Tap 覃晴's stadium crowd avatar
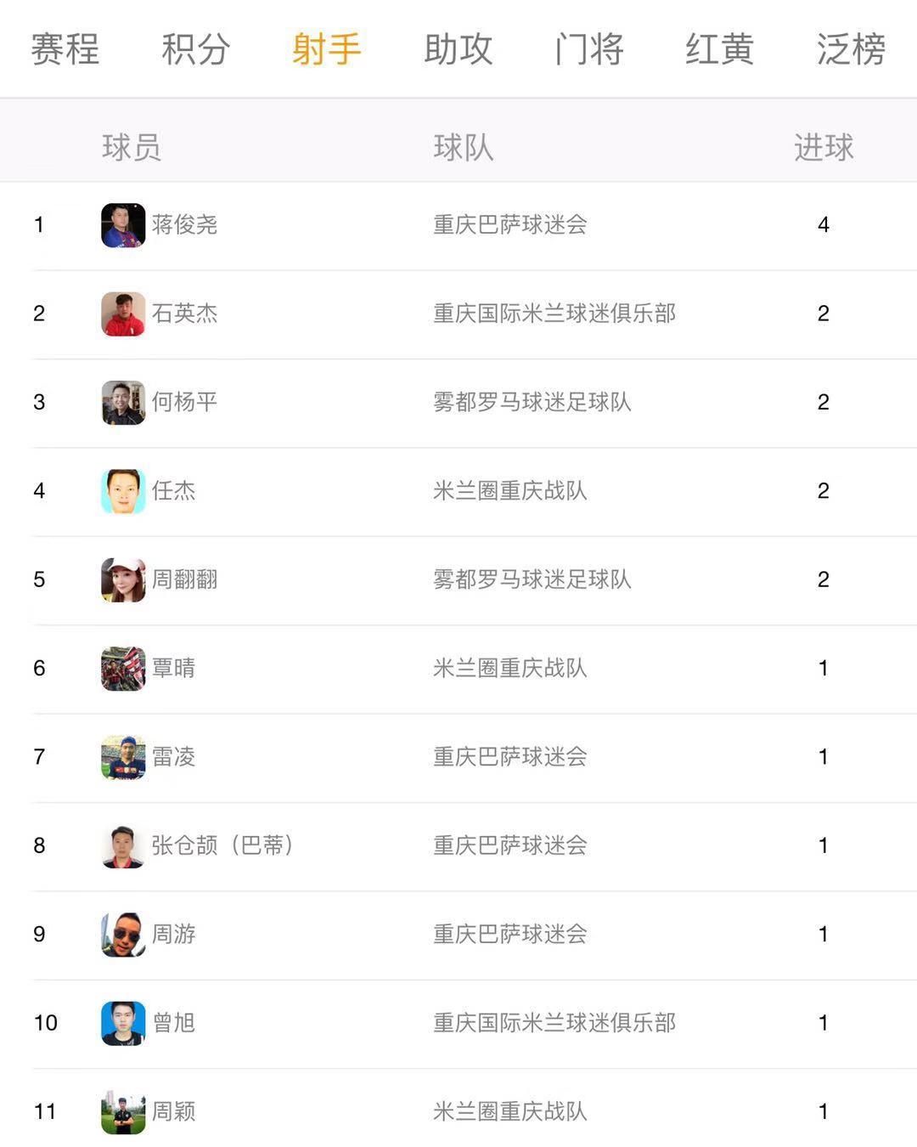This screenshot has height=1147, width=917. click(123, 669)
